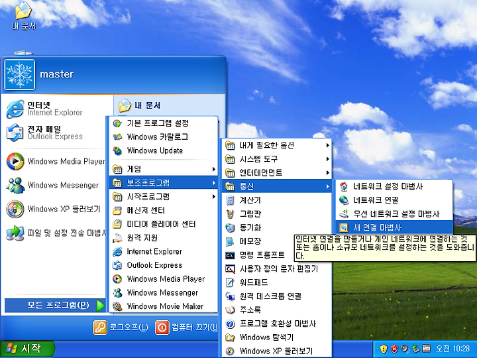Launch Windows Messenger from programs list
Viewport: 477px width, 358px height.
(x=164, y=292)
